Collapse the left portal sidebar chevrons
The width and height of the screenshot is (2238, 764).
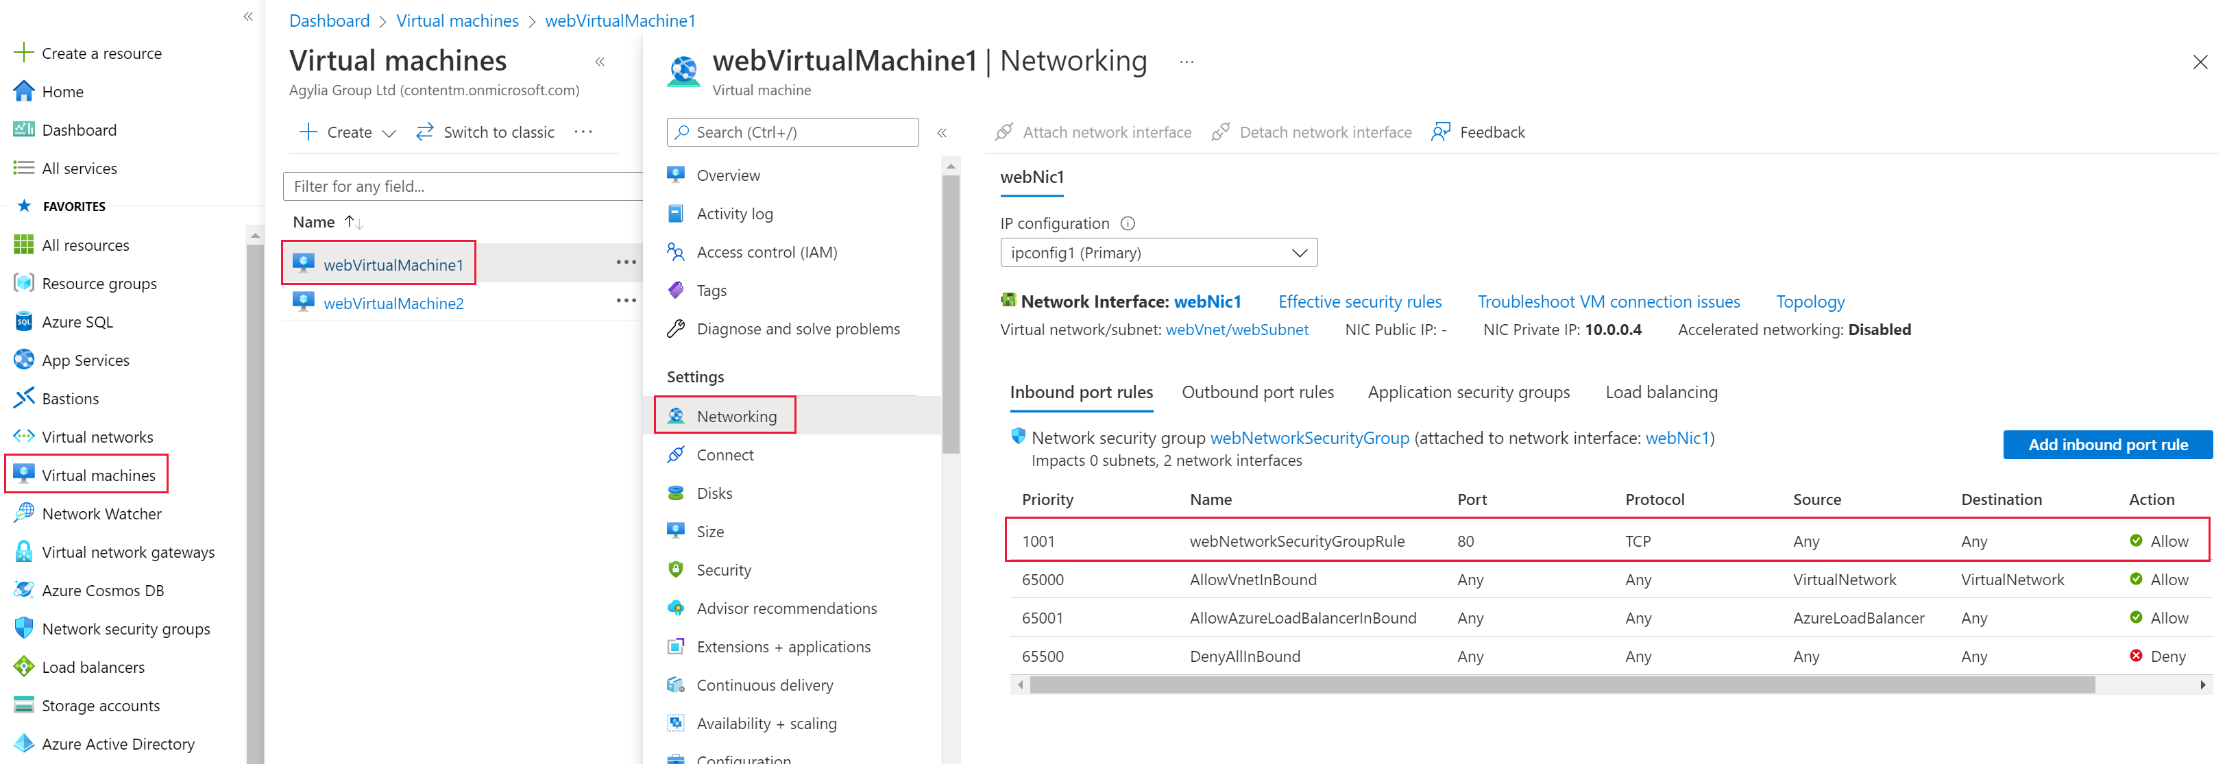[x=248, y=16]
